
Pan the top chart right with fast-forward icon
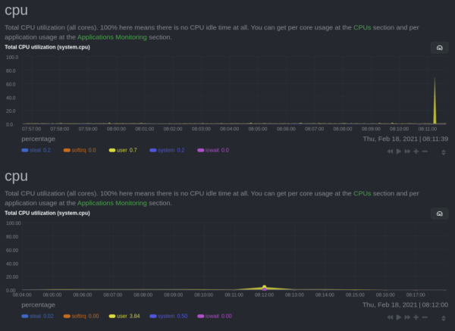[x=407, y=151]
